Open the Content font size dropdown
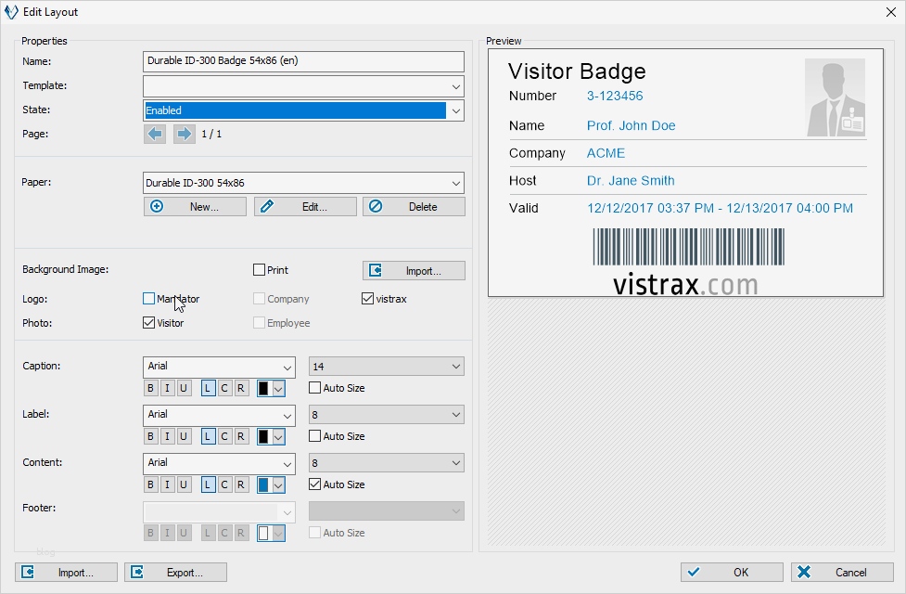Screen dimensions: 906x594 click(387, 463)
